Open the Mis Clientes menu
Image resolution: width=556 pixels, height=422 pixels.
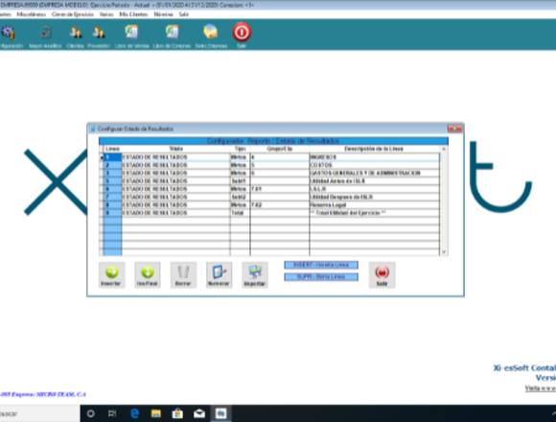point(133,14)
